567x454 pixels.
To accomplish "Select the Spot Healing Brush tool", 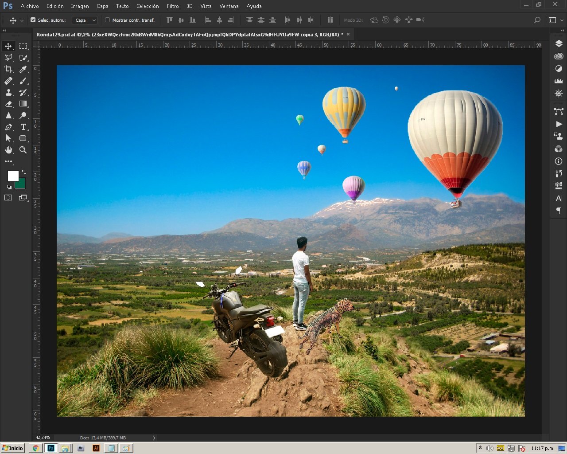I will coord(8,81).
